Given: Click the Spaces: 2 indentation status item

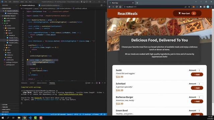Looking at the screenshot, I should pyautogui.click(x=70, y=114).
